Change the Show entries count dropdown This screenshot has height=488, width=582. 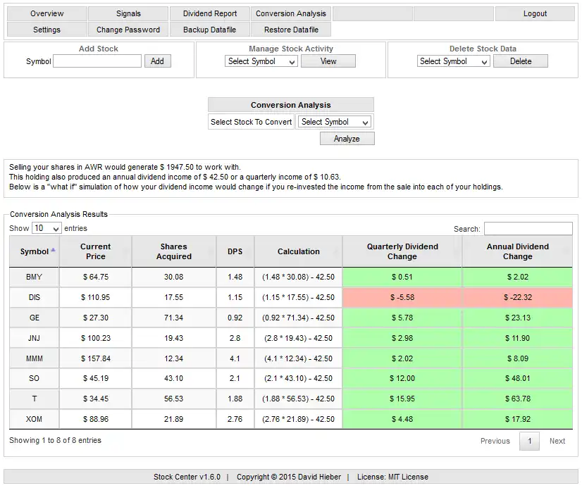pos(47,228)
